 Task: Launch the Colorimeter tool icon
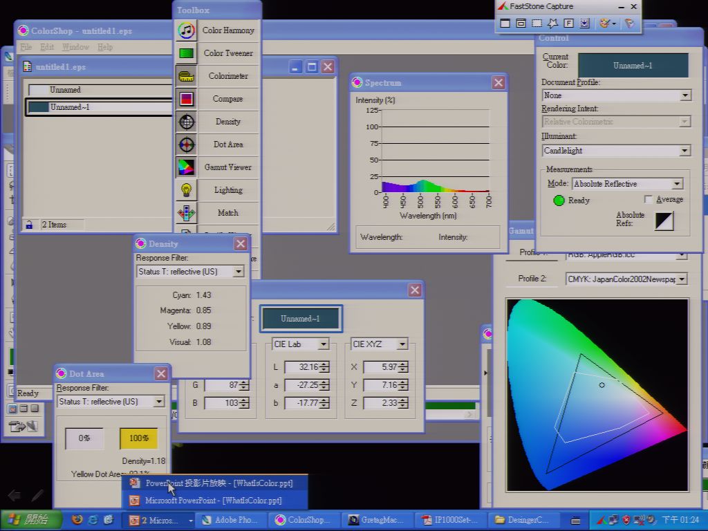point(186,76)
